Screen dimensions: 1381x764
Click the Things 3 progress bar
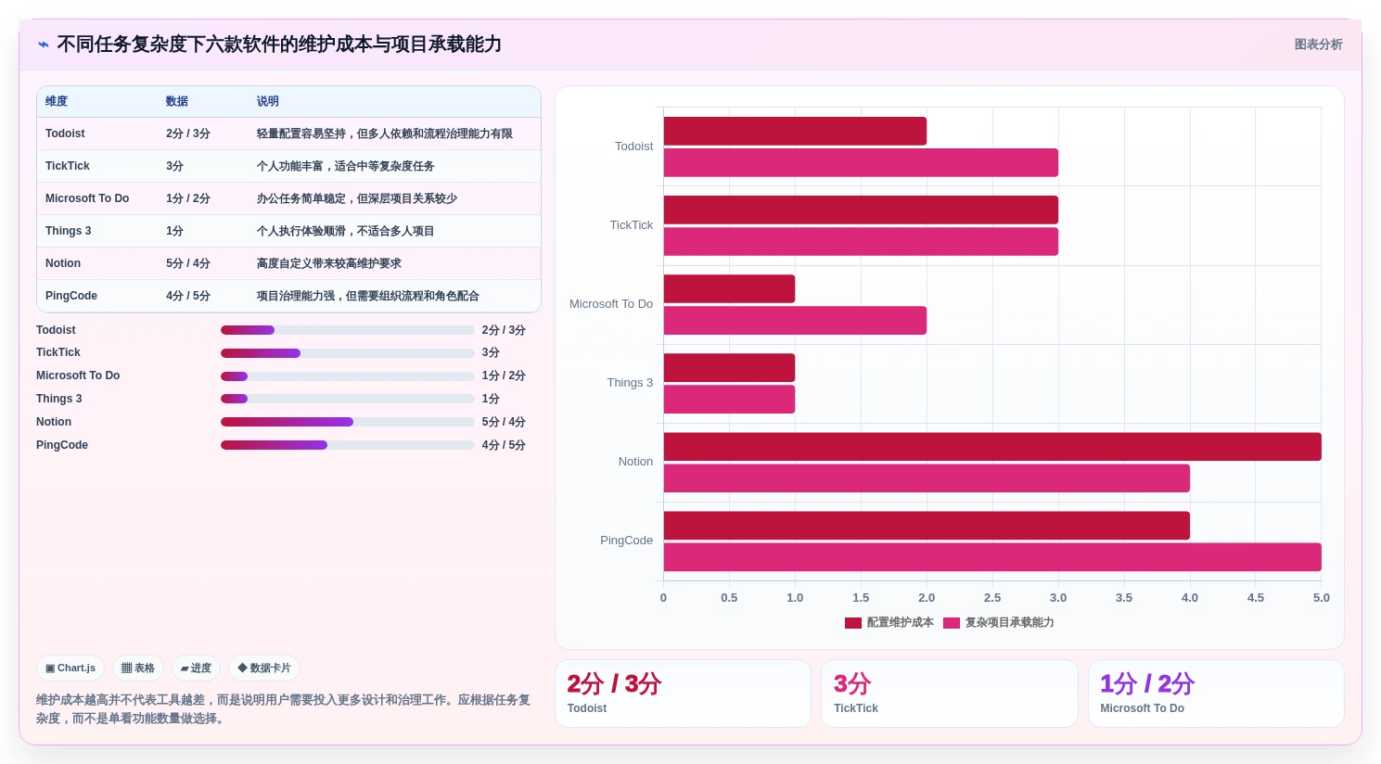pyautogui.click(x=348, y=399)
